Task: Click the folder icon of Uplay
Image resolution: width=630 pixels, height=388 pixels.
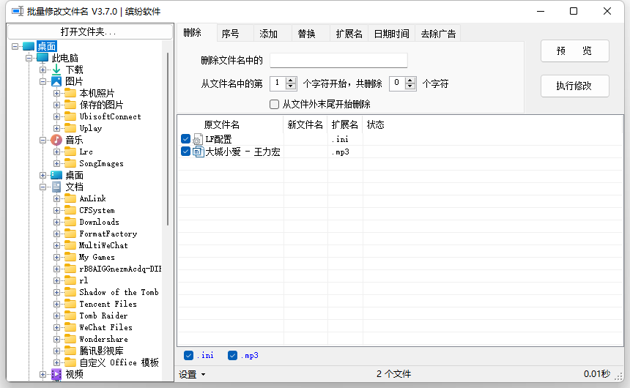Action: point(70,128)
